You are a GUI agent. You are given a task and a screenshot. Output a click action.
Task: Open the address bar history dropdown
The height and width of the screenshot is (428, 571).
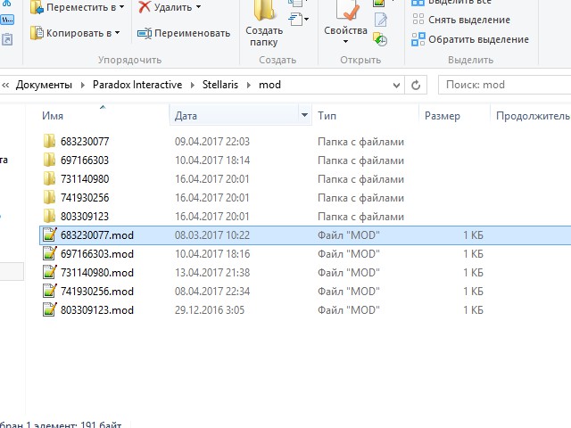(396, 86)
